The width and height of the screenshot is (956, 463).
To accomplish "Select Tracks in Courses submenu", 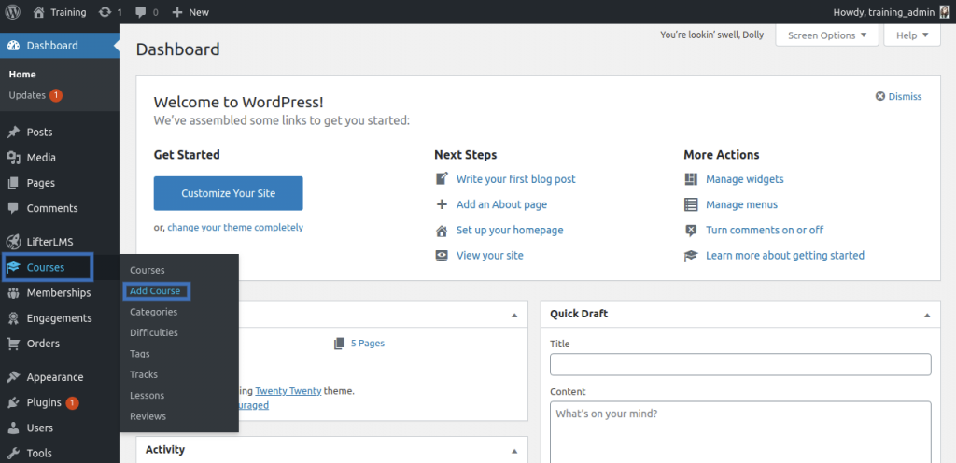I will pos(143,374).
